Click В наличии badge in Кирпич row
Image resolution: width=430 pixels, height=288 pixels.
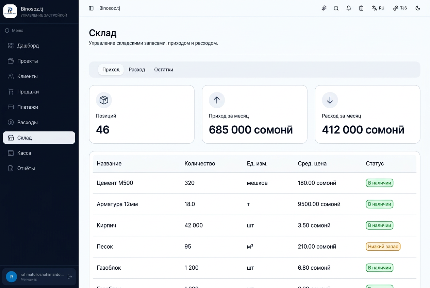pos(379,225)
